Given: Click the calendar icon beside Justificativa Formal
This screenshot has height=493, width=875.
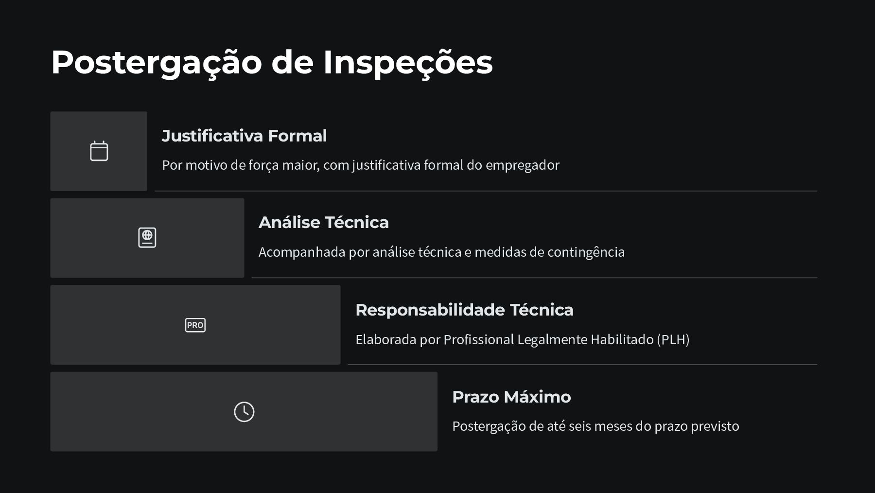Looking at the screenshot, I should 99,151.
